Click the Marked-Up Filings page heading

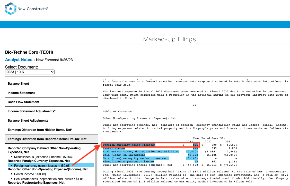click(x=169, y=39)
